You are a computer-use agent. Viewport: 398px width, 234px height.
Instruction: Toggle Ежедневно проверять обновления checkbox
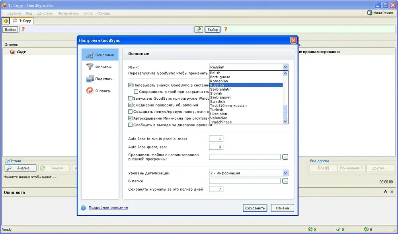click(x=130, y=105)
